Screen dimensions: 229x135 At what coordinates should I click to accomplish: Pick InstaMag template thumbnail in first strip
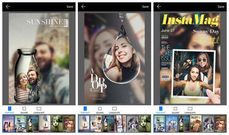pyautogui.click(x=21, y=124)
